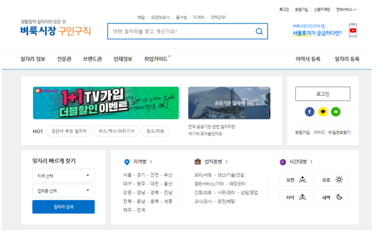Click suggested keyword 지게차
Viewport: 380px width, 232px height.
199,18
